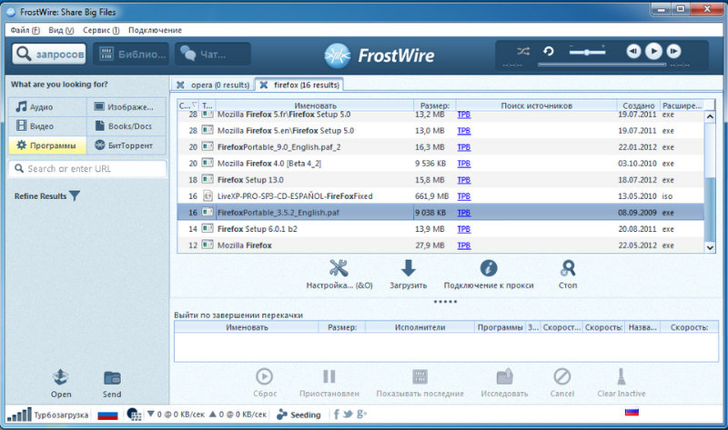
Task: Open the Library (Библио...) section
Action: 131,55
